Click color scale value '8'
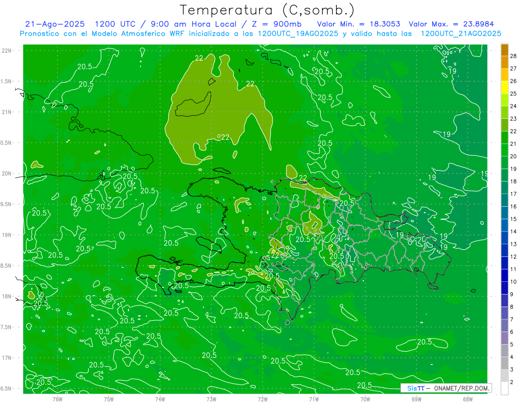Viewport: 525px width, 405px height. click(x=512, y=307)
